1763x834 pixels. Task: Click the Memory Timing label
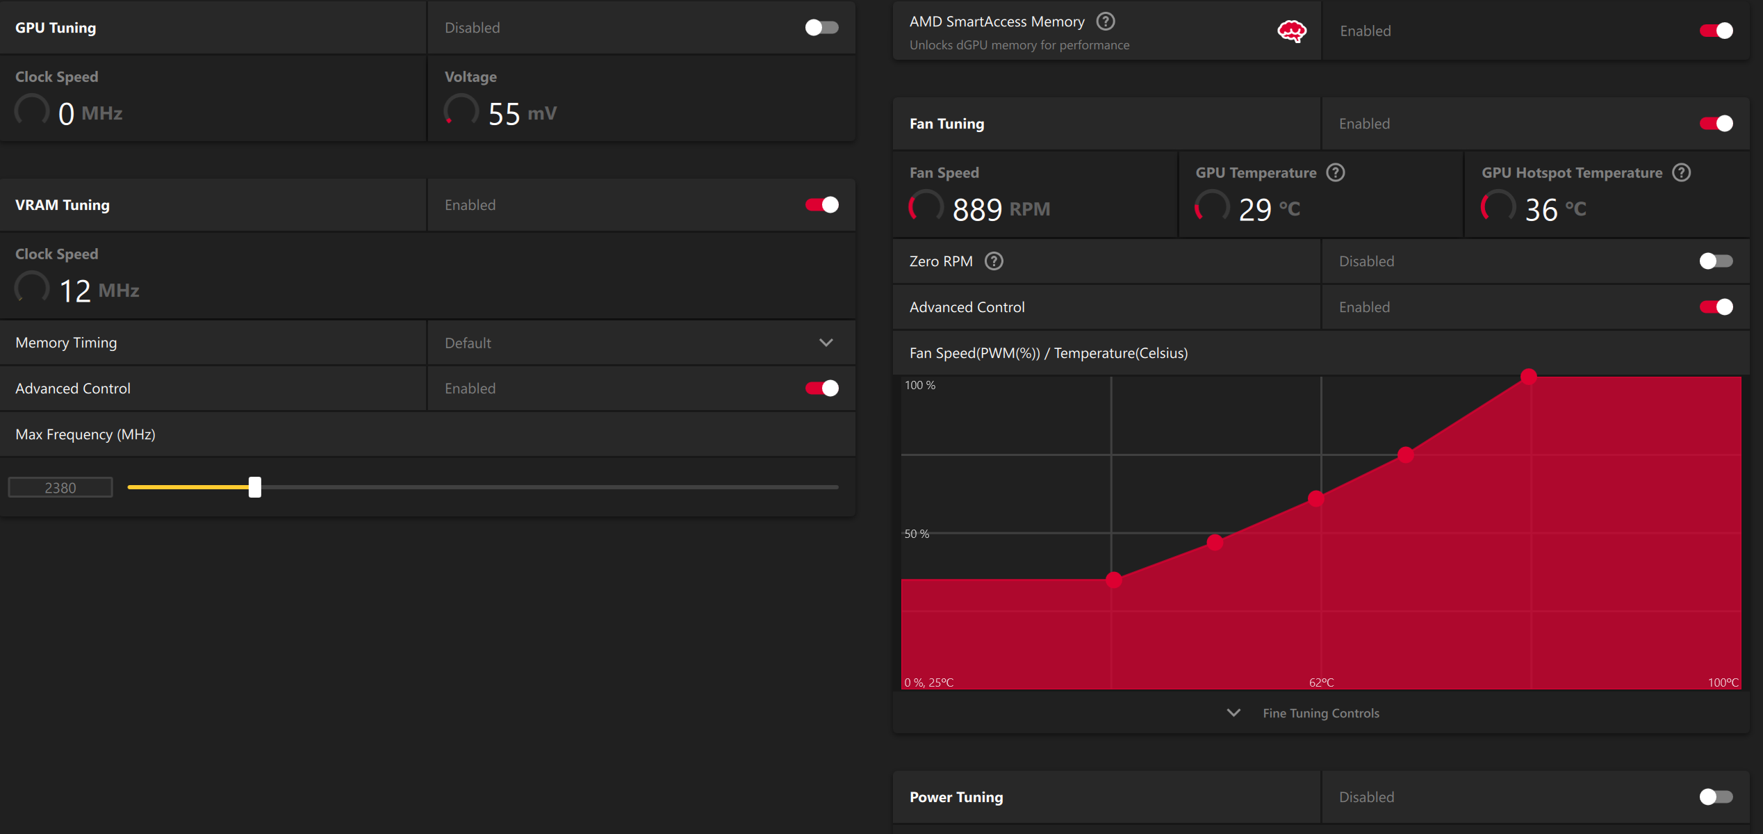click(66, 343)
